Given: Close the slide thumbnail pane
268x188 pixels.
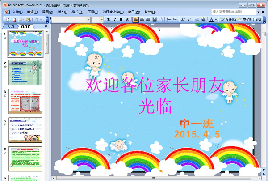Looking at the screenshot, I should 46,26.
